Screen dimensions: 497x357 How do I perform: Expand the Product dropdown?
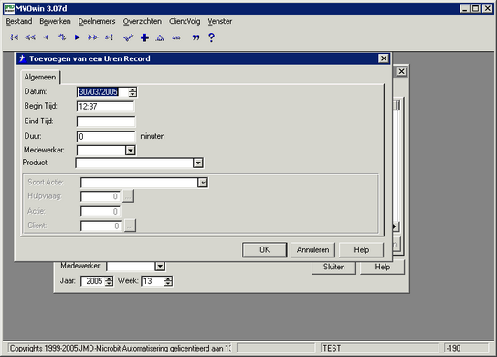coord(198,163)
